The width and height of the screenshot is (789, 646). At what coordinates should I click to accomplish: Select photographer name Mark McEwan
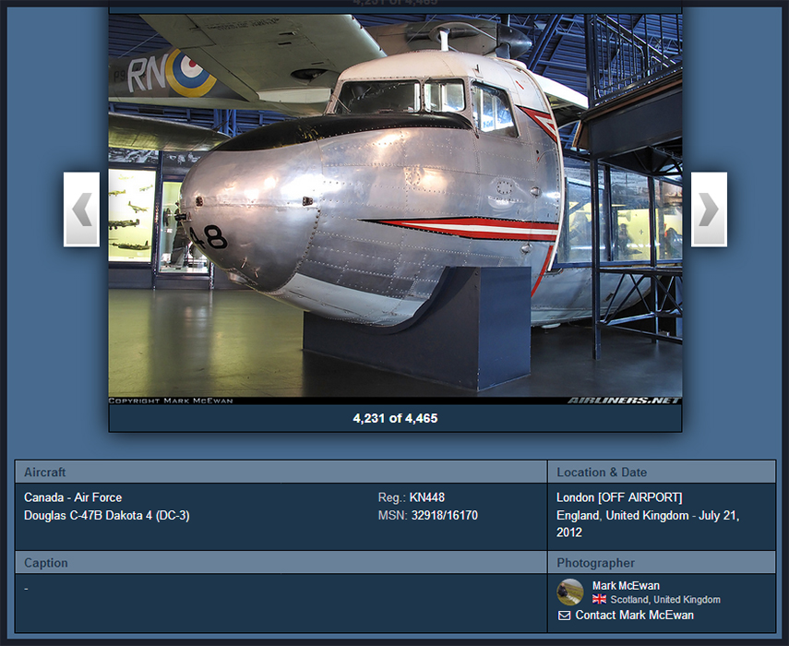pyautogui.click(x=626, y=585)
